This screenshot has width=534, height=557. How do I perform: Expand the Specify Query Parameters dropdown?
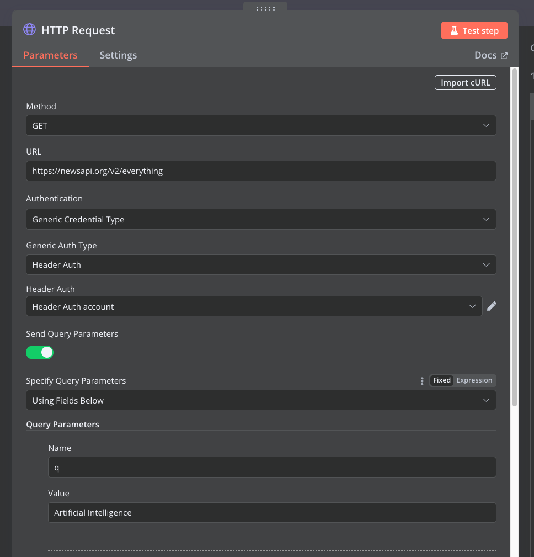[x=261, y=400]
